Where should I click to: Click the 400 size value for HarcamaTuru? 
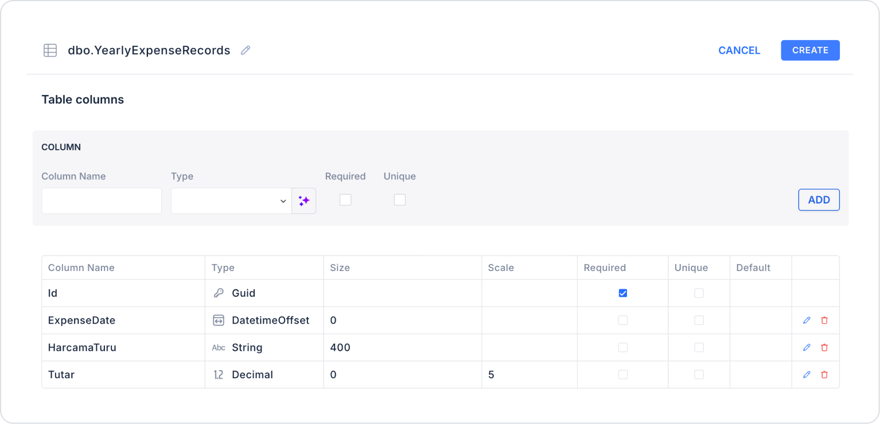pos(340,347)
